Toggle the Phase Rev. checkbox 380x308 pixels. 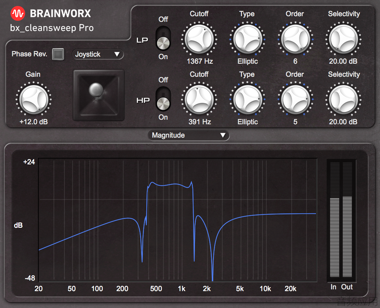tap(58, 54)
